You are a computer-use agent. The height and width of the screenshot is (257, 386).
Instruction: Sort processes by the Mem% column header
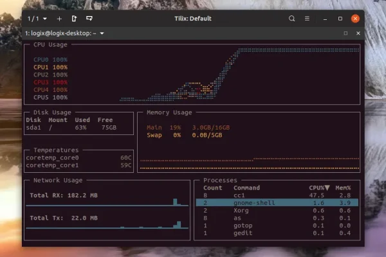(343, 188)
